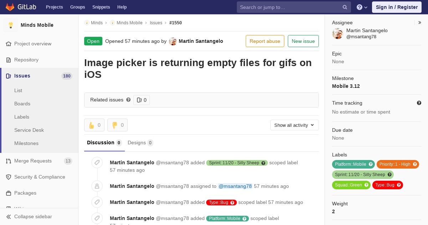Click the Report abuse button

pyautogui.click(x=265, y=41)
